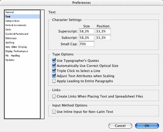Disable Automatically Use Correct Optical Size
The height and width of the screenshot is (132, 163).
click(x=54, y=66)
